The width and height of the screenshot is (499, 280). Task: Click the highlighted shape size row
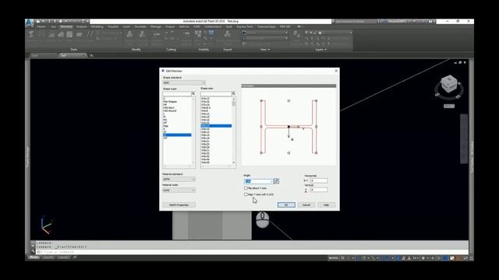[216, 126]
